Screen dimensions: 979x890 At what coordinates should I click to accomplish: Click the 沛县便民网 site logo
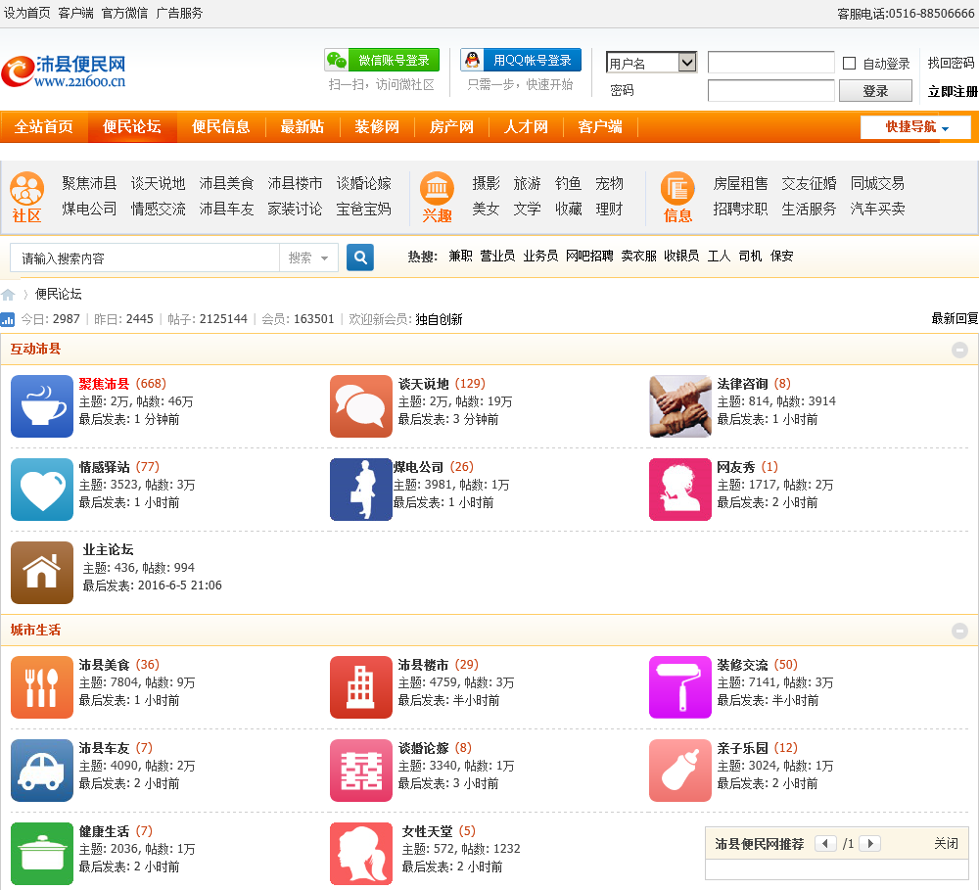coord(64,71)
